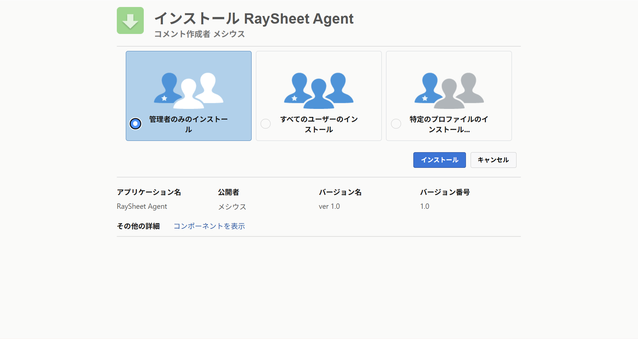The height and width of the screenshot is (339, 638).
Task: Open the コンポーネントを表示 link
Action: click(209, 226)
